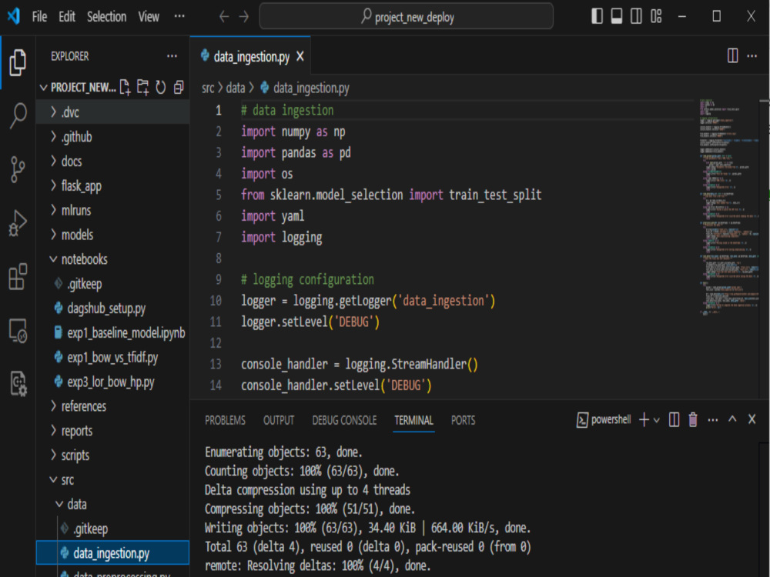
Task: Expand the .dvc folder
Action: coord(113,112)
